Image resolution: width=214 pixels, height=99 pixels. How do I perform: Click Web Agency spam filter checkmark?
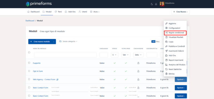[x=126, y=79]
